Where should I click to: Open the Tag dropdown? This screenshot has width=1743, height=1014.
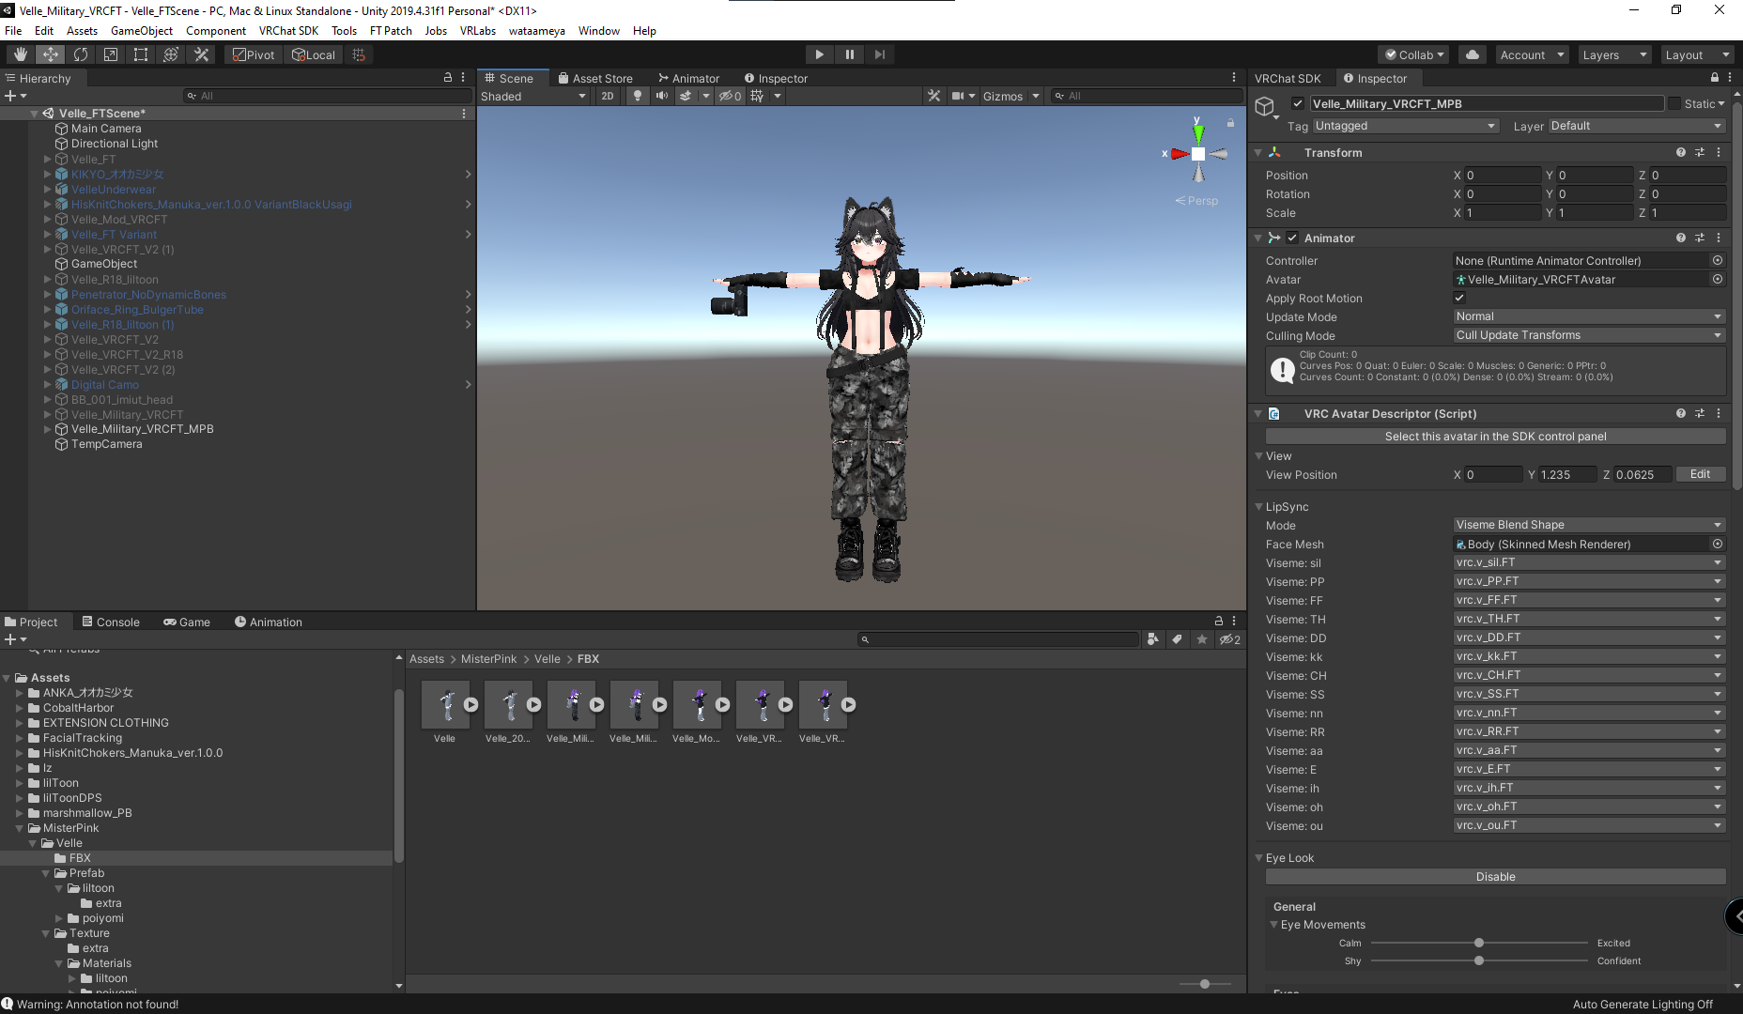1405,126
